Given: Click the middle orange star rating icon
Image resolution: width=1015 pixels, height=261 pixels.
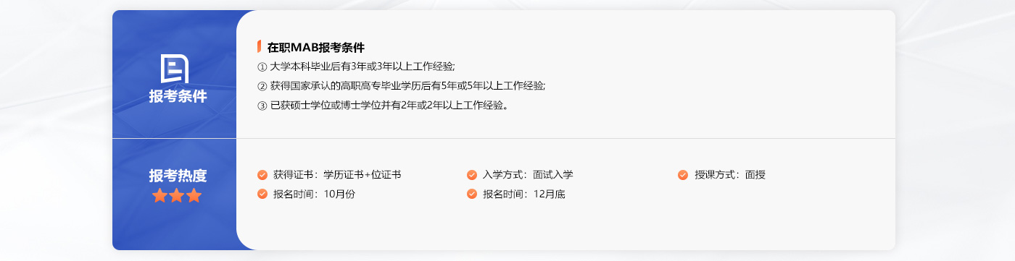Looking at the screenshot, I should click(177, 195).
